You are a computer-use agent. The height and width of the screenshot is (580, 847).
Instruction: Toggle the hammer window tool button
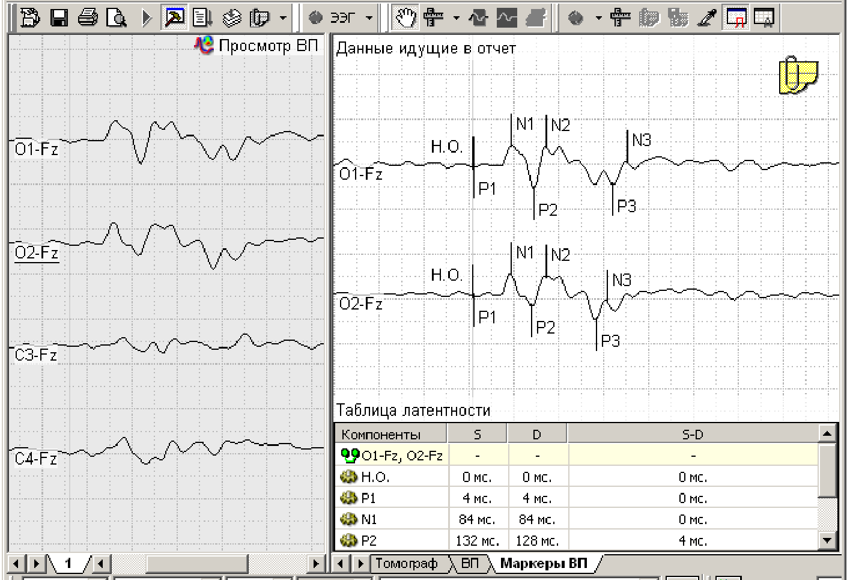174,18
